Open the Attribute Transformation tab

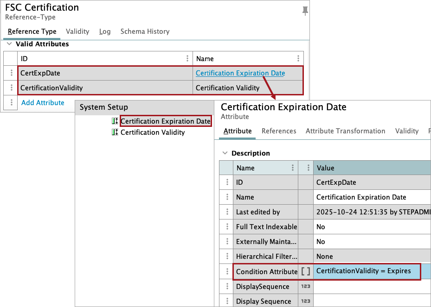(x=345, y=131)
